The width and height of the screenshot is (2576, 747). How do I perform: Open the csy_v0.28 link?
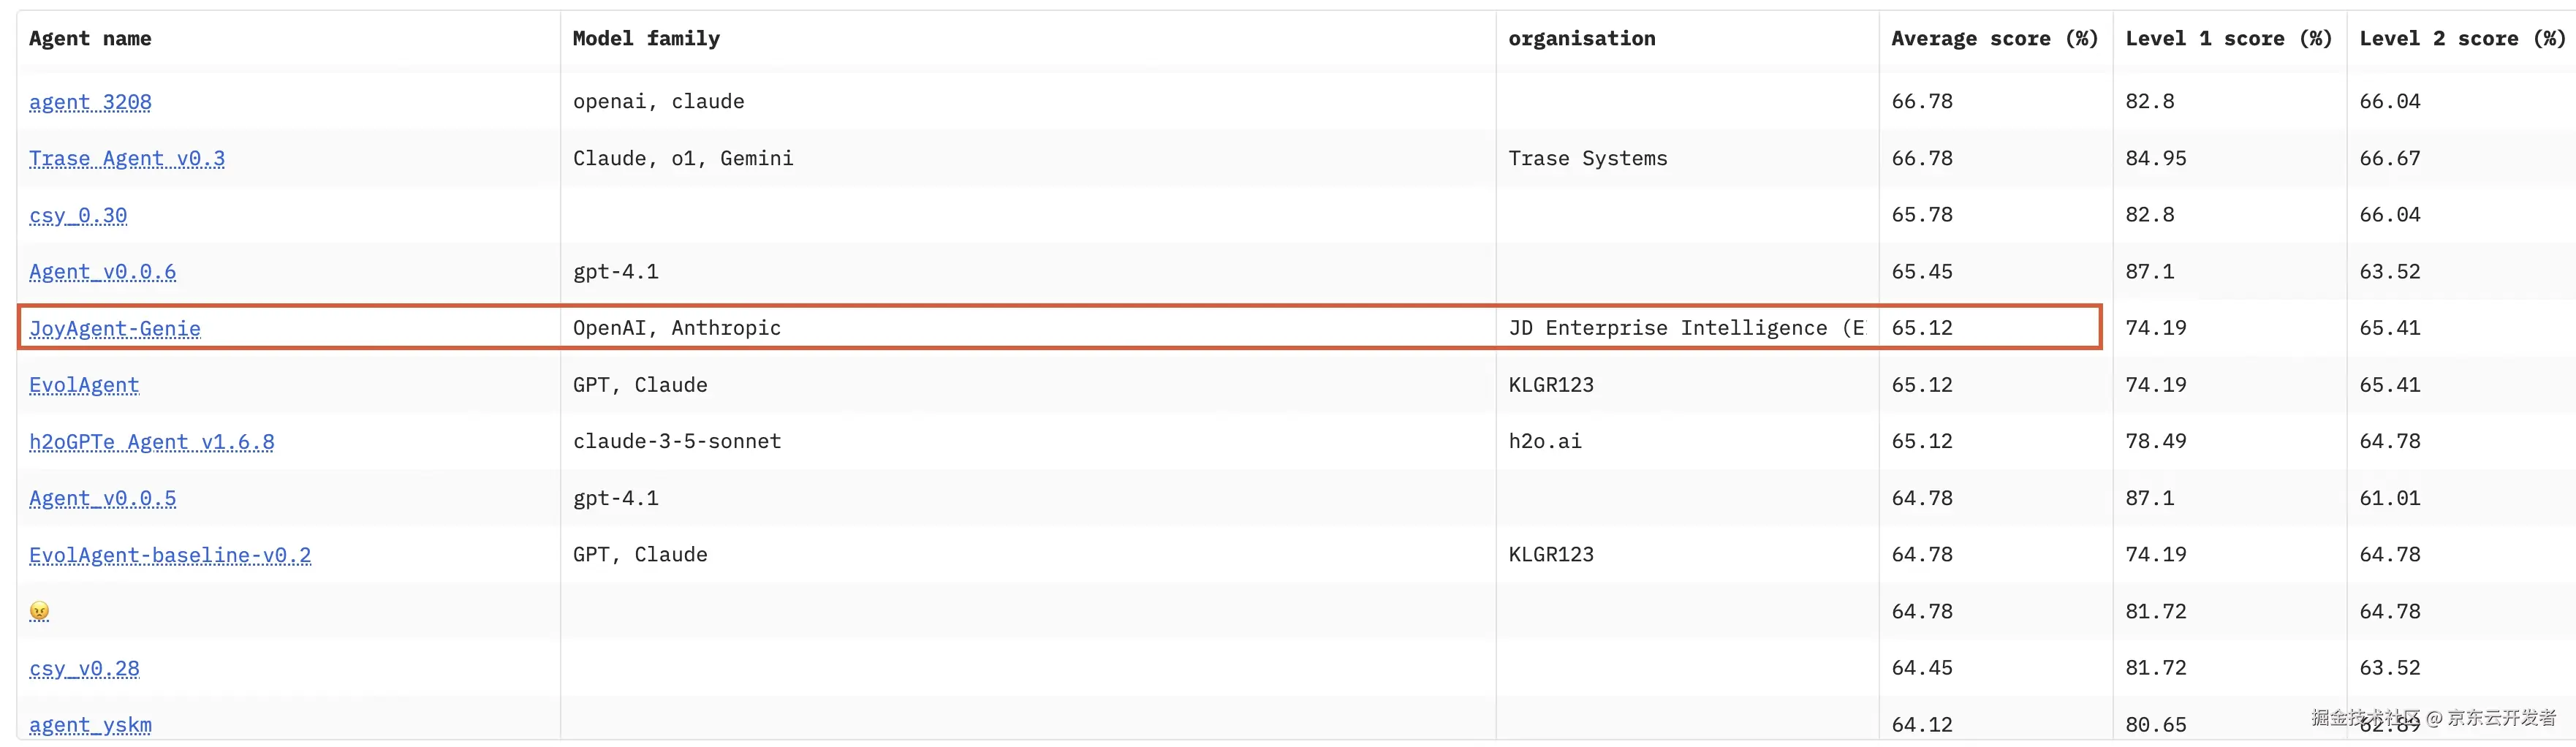pyautogui.click(x=84, y=668)
